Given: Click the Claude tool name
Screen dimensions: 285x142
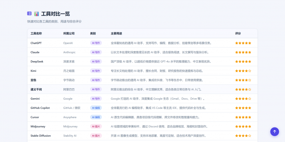Looking at the screenshot, I should click(35, 52).
